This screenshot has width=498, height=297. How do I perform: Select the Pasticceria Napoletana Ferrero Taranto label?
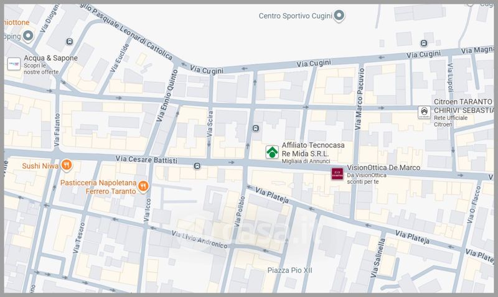98,187
